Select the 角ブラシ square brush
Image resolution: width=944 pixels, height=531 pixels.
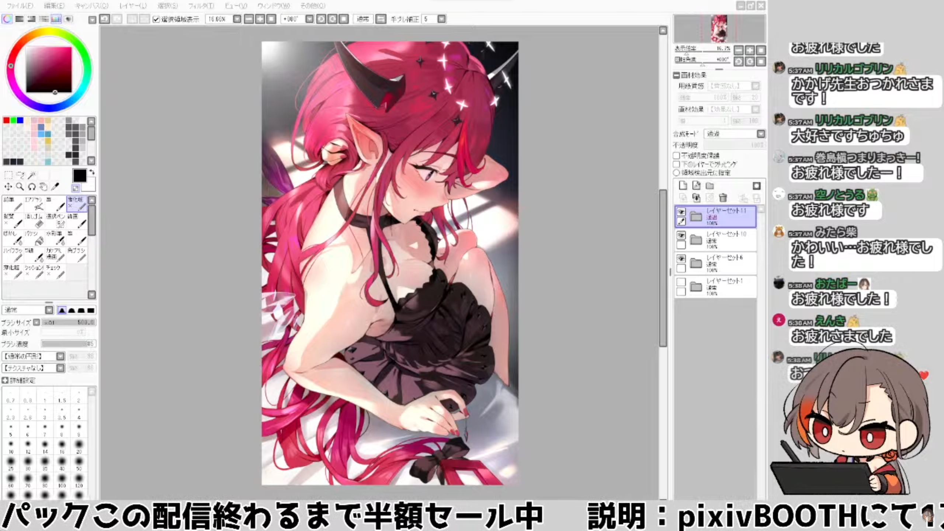[x=77, y=255]
